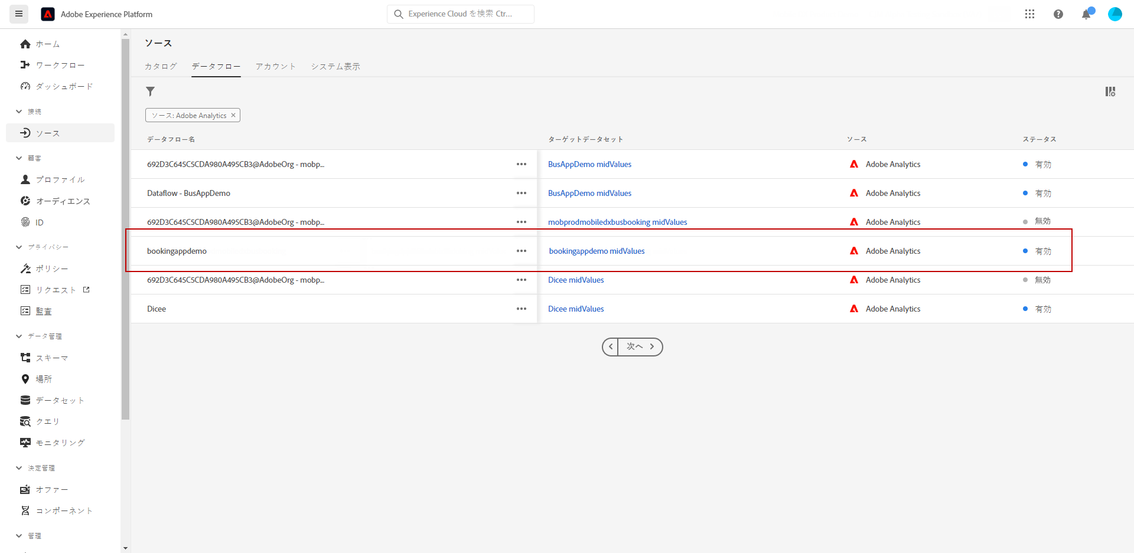Open the ID fingerprint item
The image size is (1134, 553).
32,222
